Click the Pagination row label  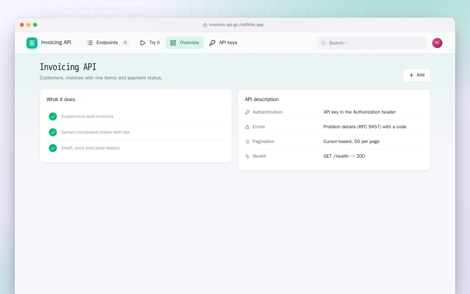263,141
